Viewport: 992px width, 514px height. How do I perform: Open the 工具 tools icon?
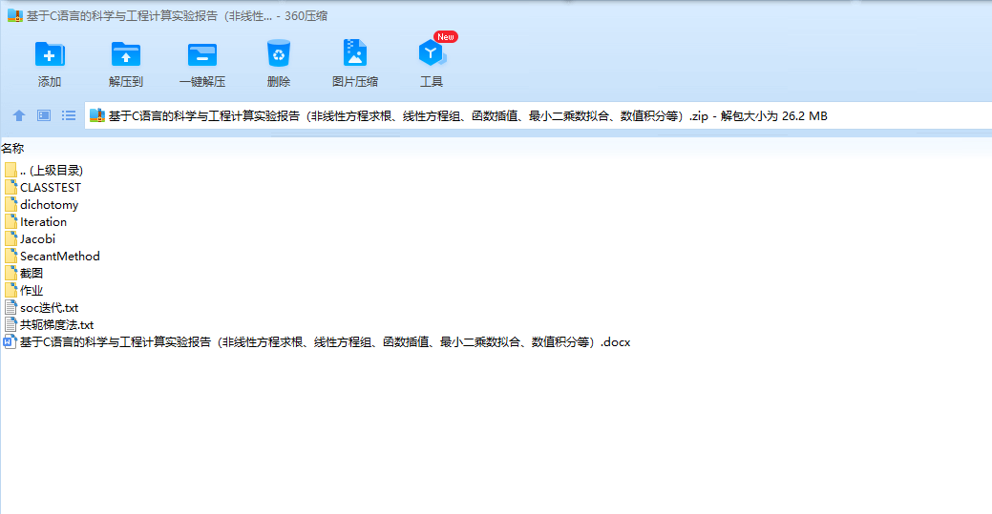pos(432,53)
